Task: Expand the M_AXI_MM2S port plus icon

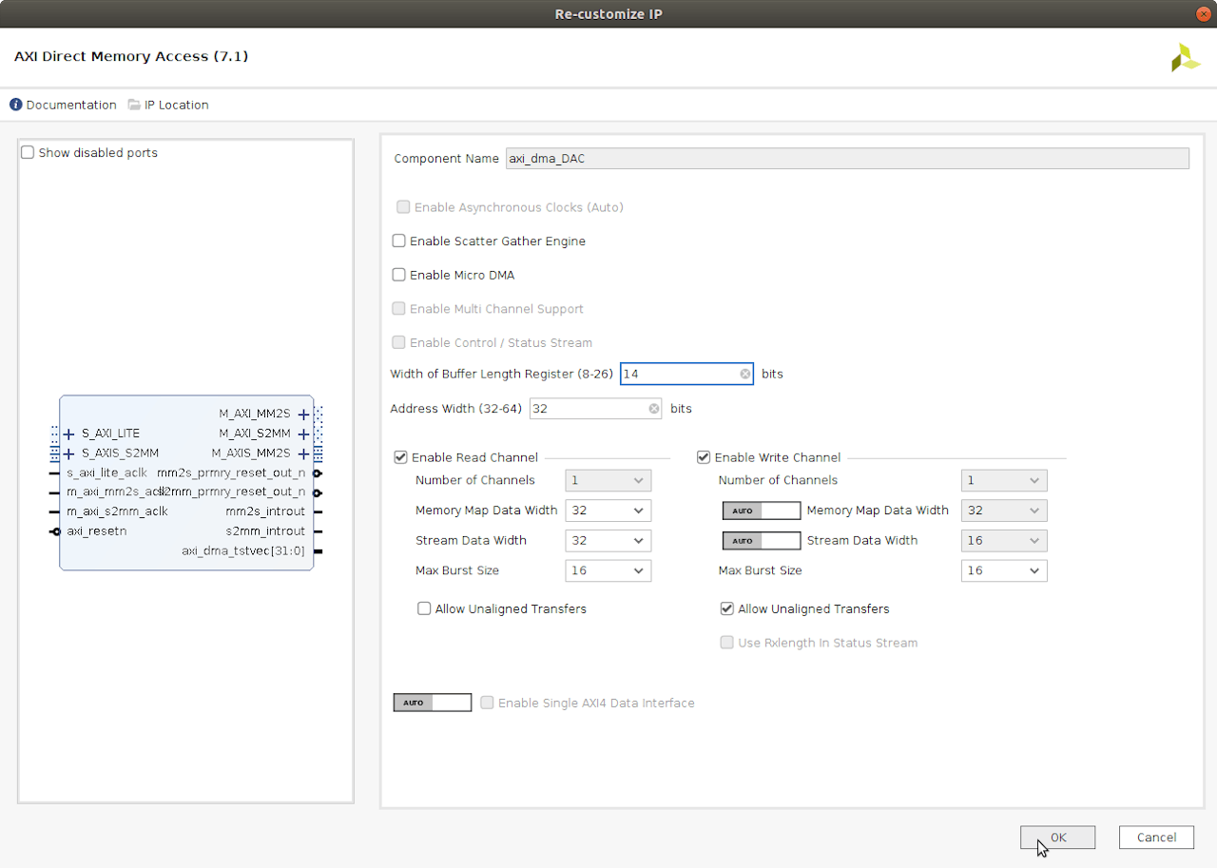Action: pos(303,414)
